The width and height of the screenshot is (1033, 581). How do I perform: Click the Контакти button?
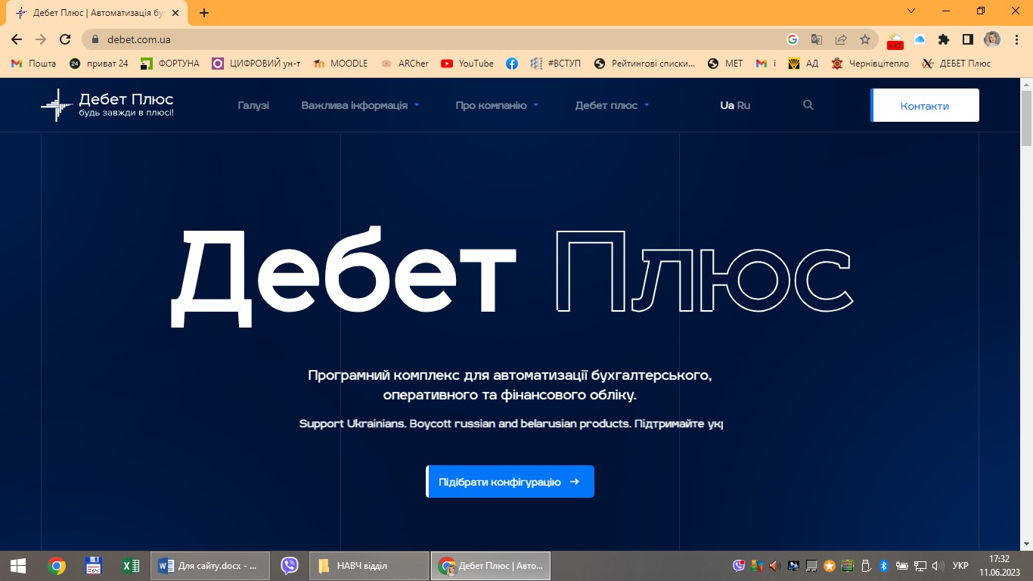(925, 105)
